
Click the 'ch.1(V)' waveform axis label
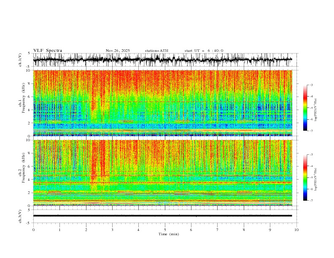click(x=20, y=60)
